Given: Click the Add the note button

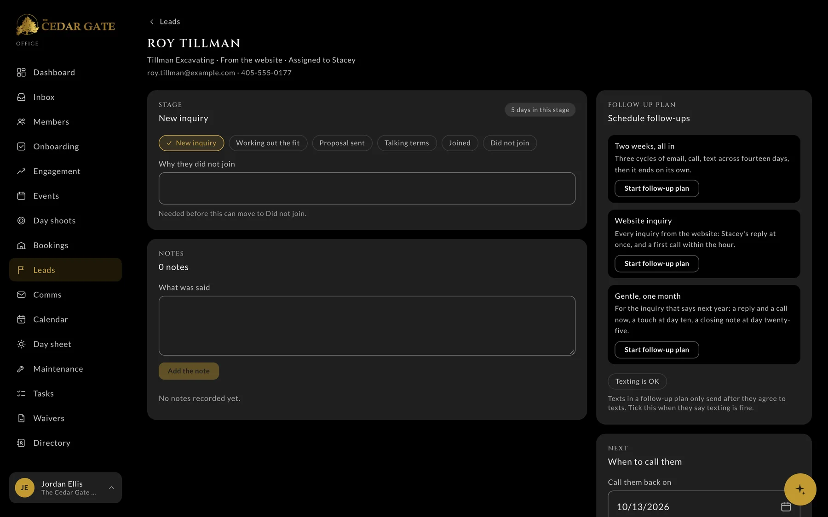Looking at the screenshot, I should (x=189, y=371).
